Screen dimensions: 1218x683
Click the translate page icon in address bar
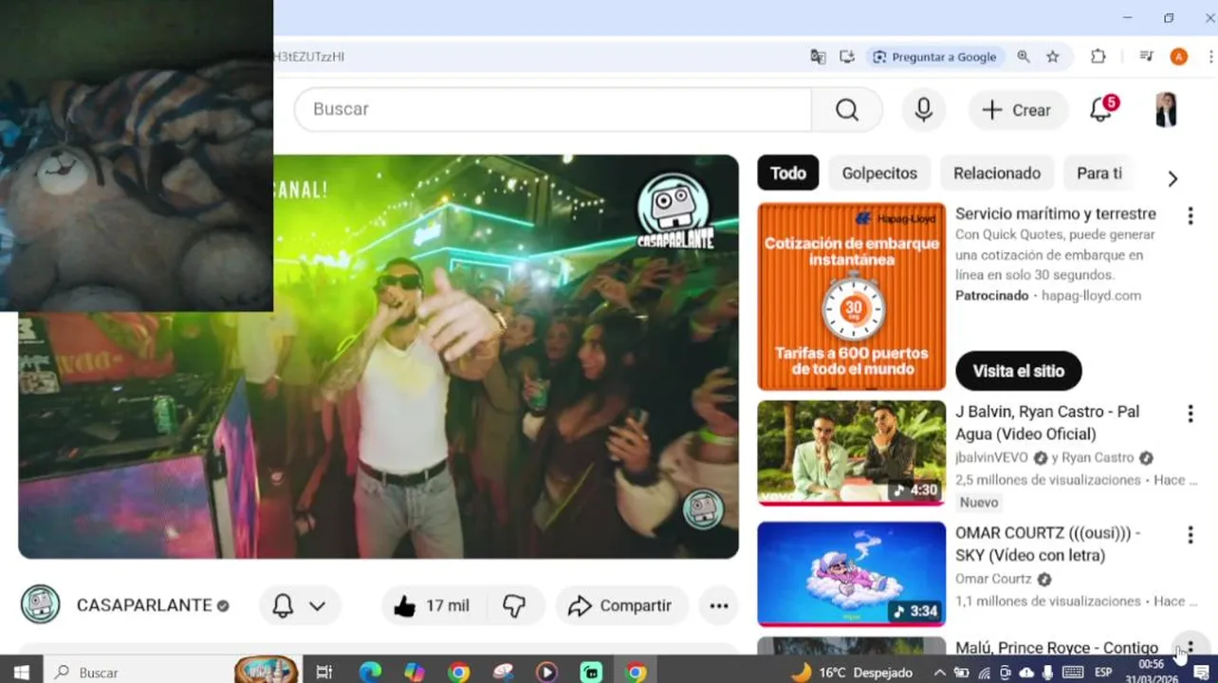coord(818,57)
